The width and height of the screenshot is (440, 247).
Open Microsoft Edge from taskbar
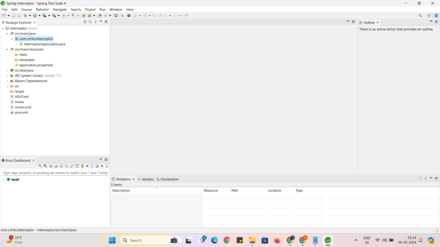tap(214, 240)
